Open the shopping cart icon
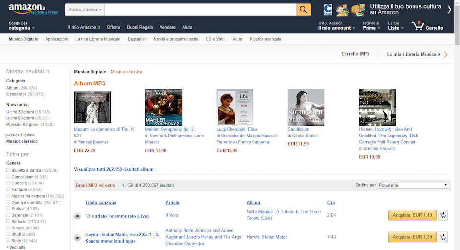Viewport: 460px width, 250px height. coord(417,25)
